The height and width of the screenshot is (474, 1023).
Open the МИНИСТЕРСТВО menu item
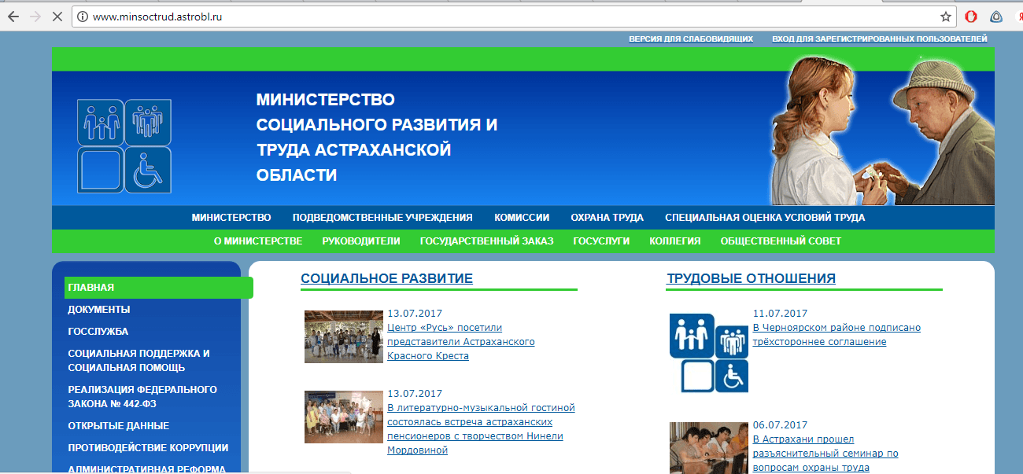click(x=231, y=218)
